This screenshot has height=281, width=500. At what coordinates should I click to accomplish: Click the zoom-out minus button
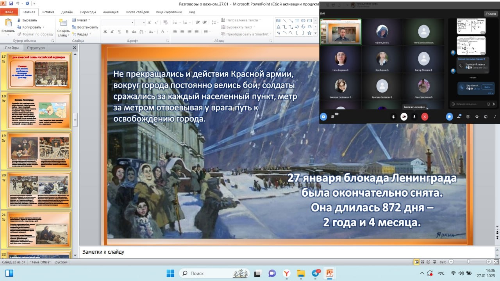[x=451, y=262]
